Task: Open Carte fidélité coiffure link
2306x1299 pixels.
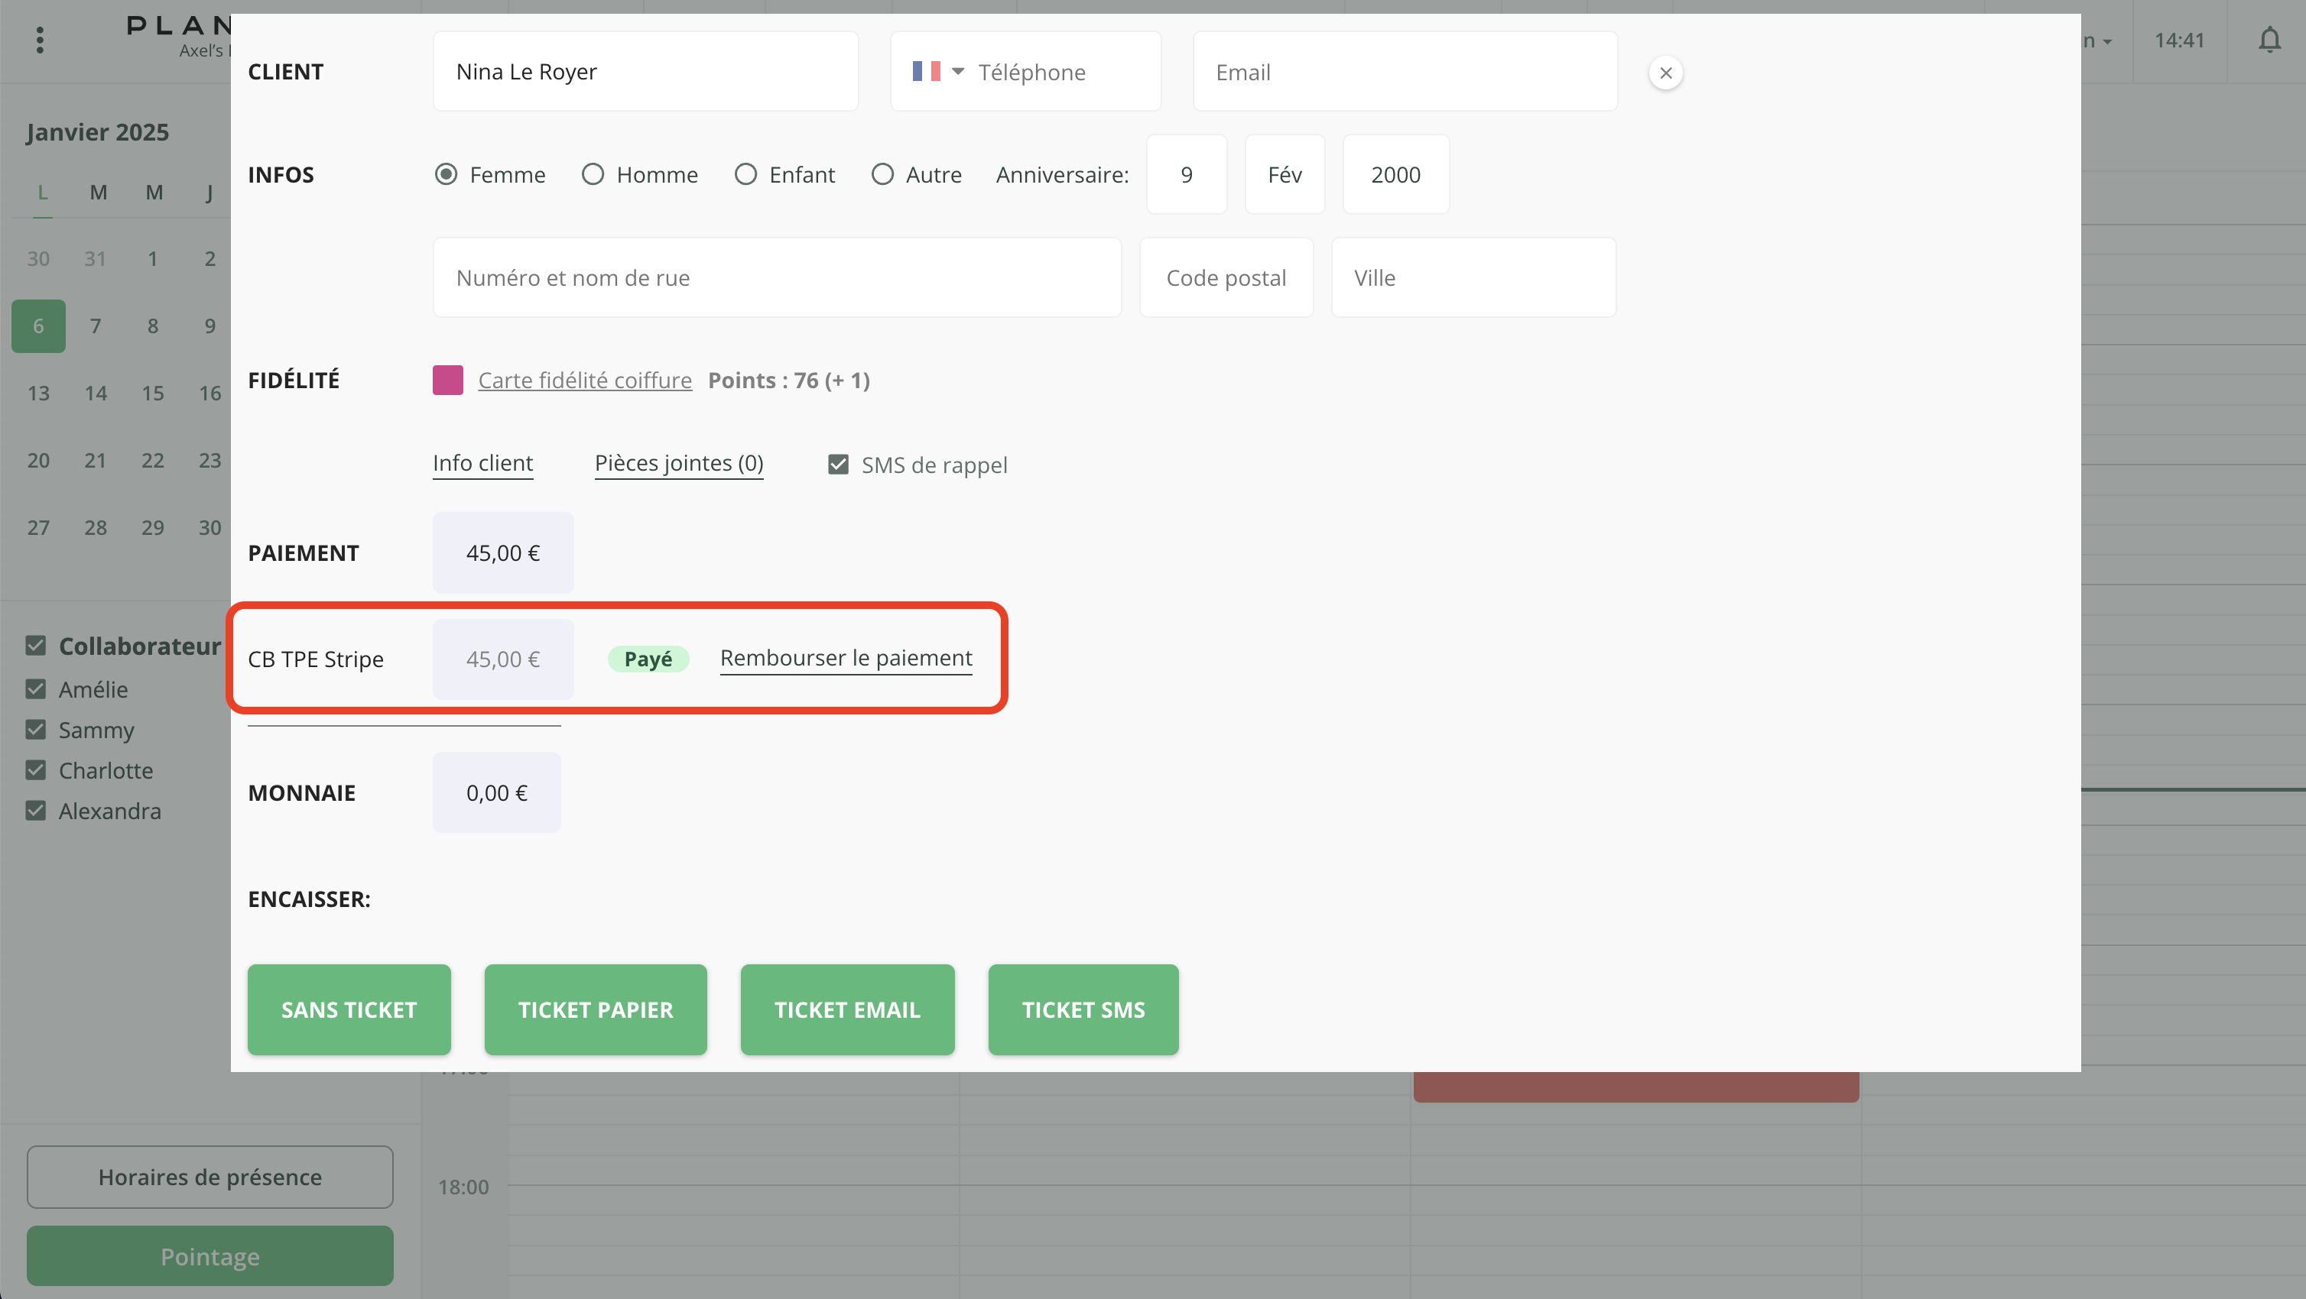Action: (x=585, y=381)
